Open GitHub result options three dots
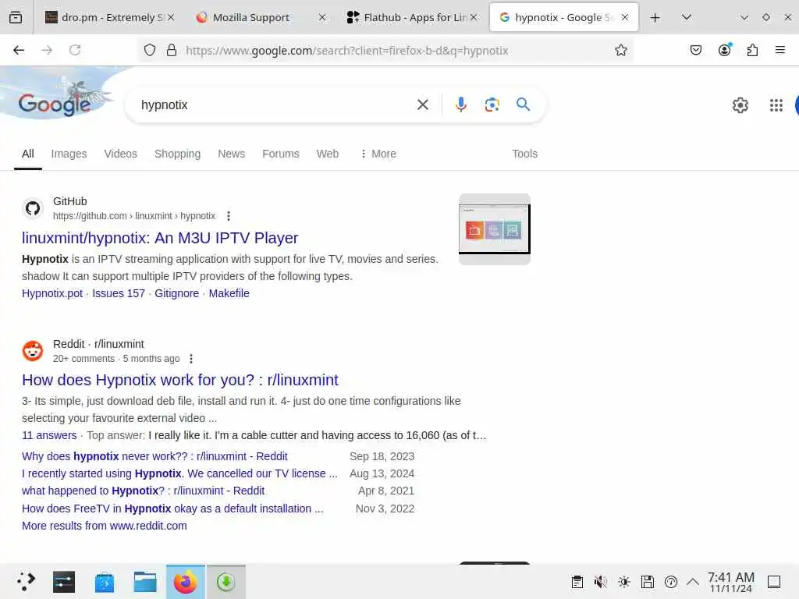Screen dimensions: 799x599 pos(229,216)
